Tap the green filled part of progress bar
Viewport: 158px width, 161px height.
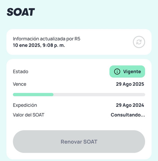click(x=33, y=95)
